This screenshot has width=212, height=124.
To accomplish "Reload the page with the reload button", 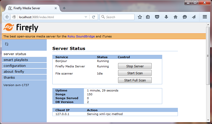I will click(94, 17).
